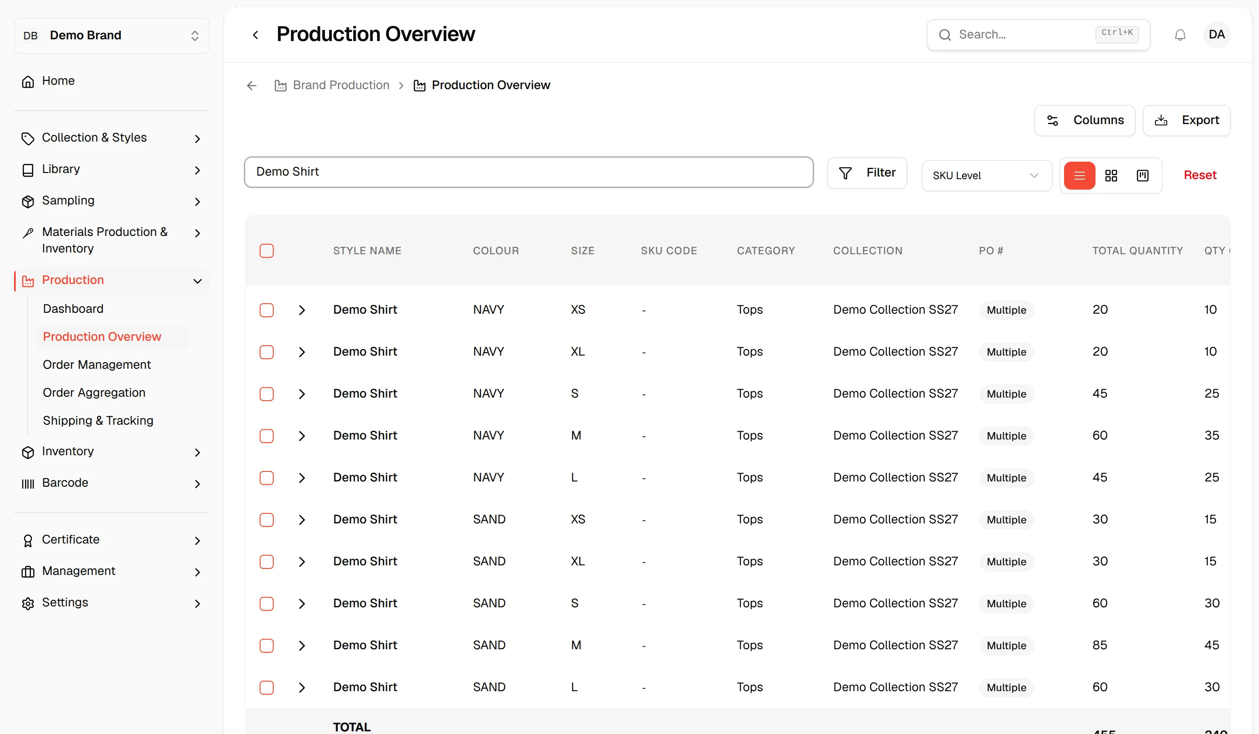The image size is (1259, 734).
Task: Check the SAND L row checkbox
Action: [266, 688]
